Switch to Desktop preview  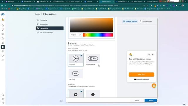[130, 21]
